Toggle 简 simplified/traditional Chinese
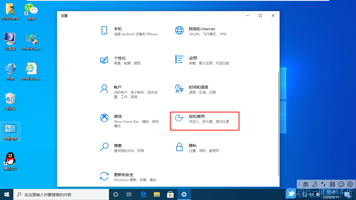356x200 pixels. pyautogui.click(x=332, y=184)
